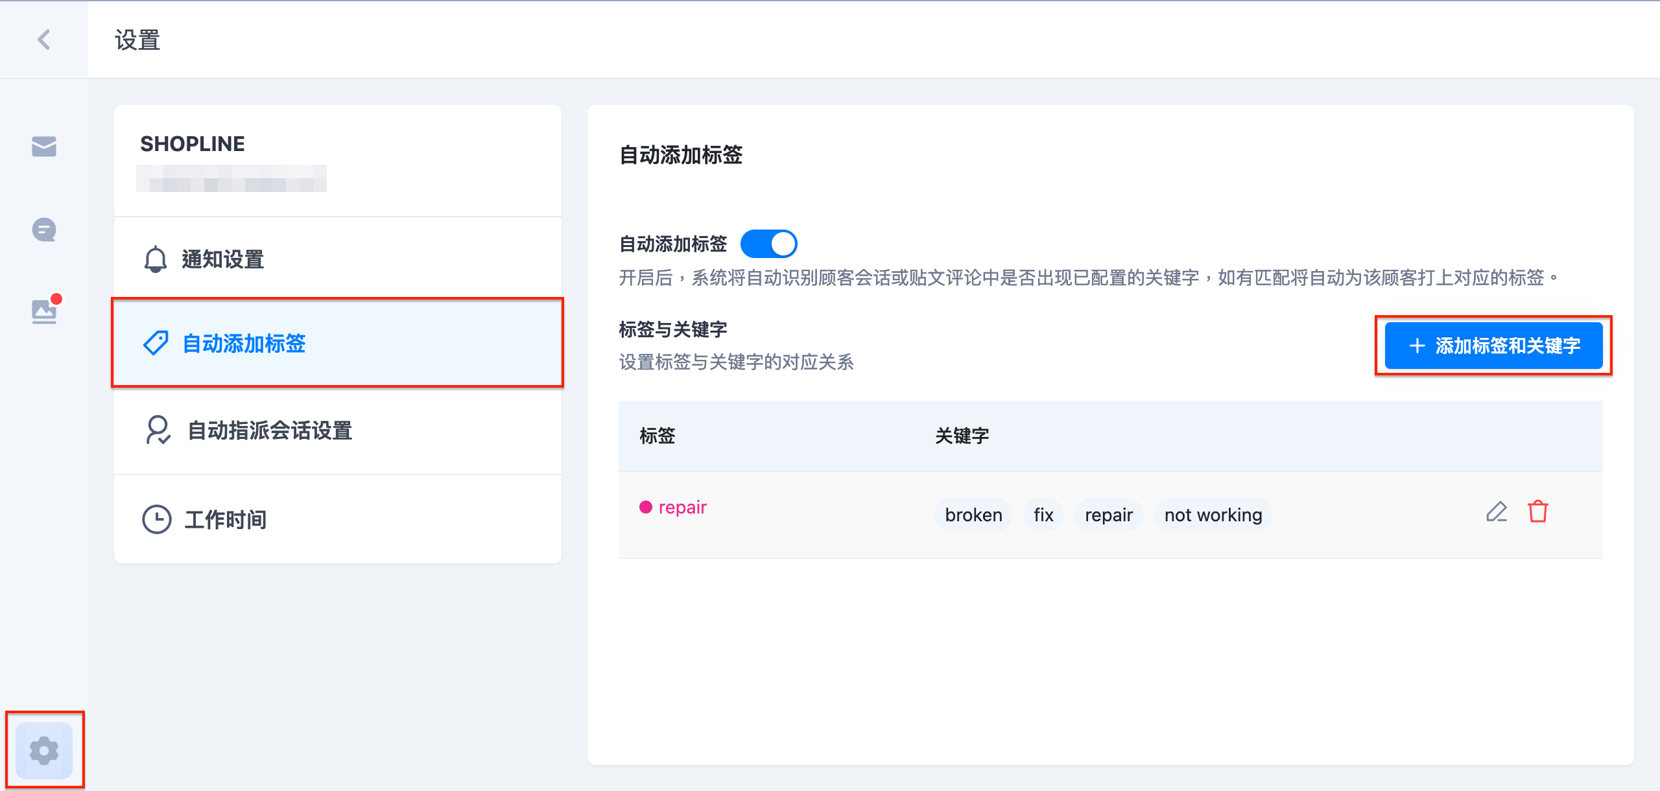1660x791 pixels.
Task: Click the 'not working' keyword chip
Action: pos(1213,515)
